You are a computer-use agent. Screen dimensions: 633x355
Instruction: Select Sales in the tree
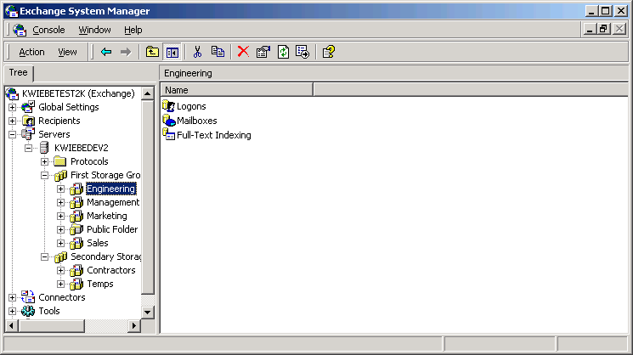coord(98,243)
